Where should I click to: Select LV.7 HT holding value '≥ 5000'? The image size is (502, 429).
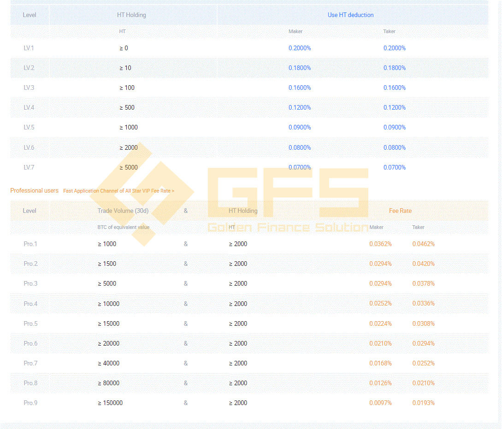[129, 167]
